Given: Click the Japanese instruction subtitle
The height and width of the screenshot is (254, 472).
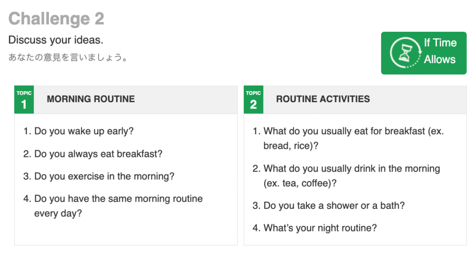Looking at the screenshot, I should click(x=68, y=57).
